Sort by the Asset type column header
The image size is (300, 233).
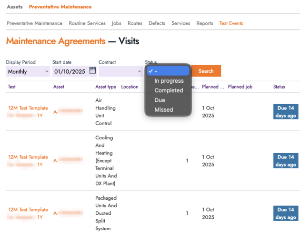106,87
